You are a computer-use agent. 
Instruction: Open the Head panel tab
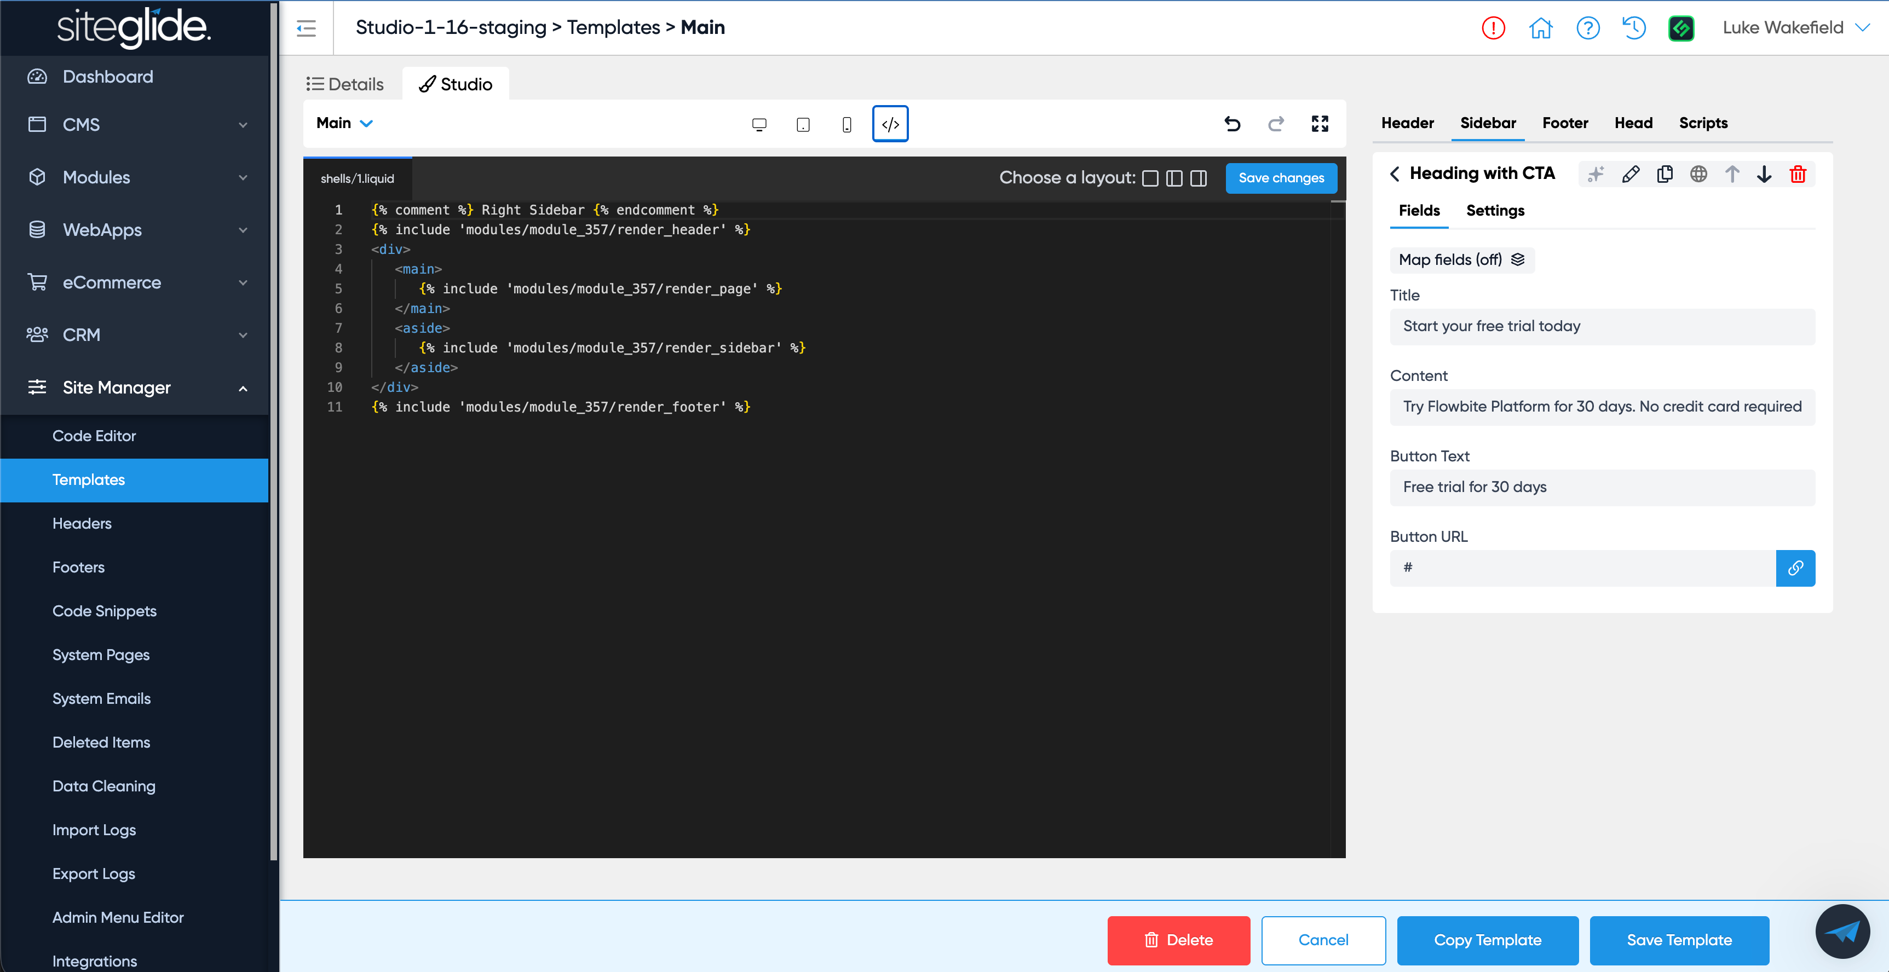pyautogui.click(x=1633, y=123)
